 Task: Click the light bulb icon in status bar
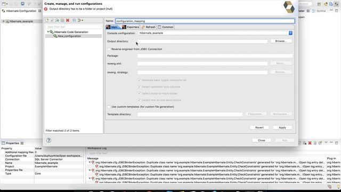pyautogui.click(x=338, y=187)
